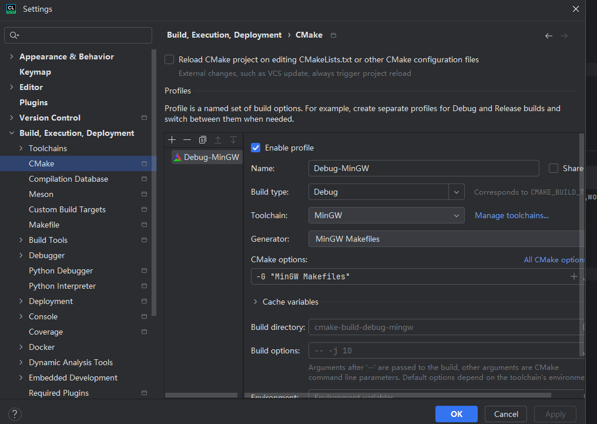Copy the selected CMake profile
Screen dimensions: 597x424
pos(203,140)
